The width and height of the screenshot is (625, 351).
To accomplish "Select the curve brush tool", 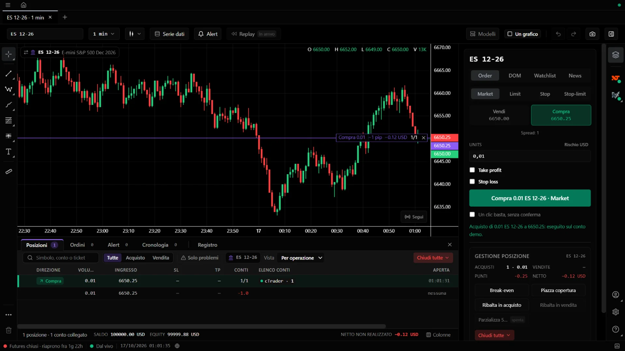I will 9,105.
